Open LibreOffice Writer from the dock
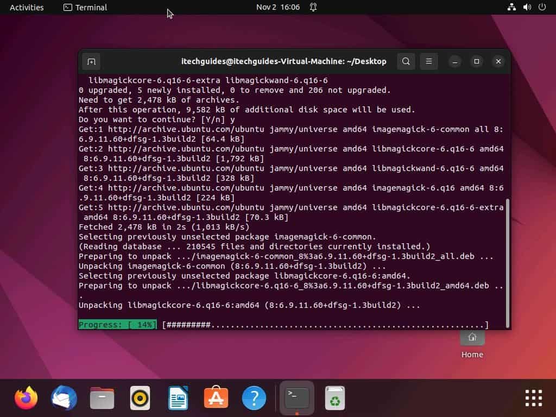 pyautogui.click(x=178, y=398)
